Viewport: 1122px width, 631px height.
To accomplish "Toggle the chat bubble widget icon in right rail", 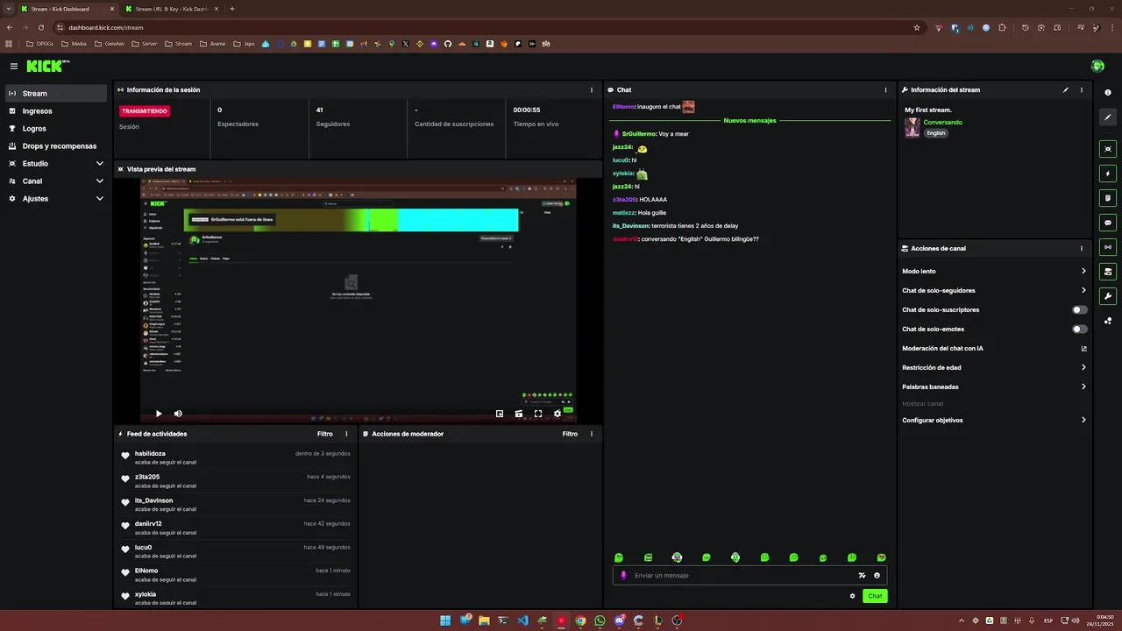I will tap(1108, 223).
